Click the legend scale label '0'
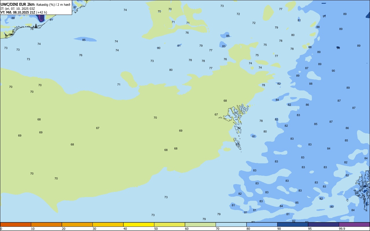This screenshot has width=370, height=231. (x=1, y=229)
